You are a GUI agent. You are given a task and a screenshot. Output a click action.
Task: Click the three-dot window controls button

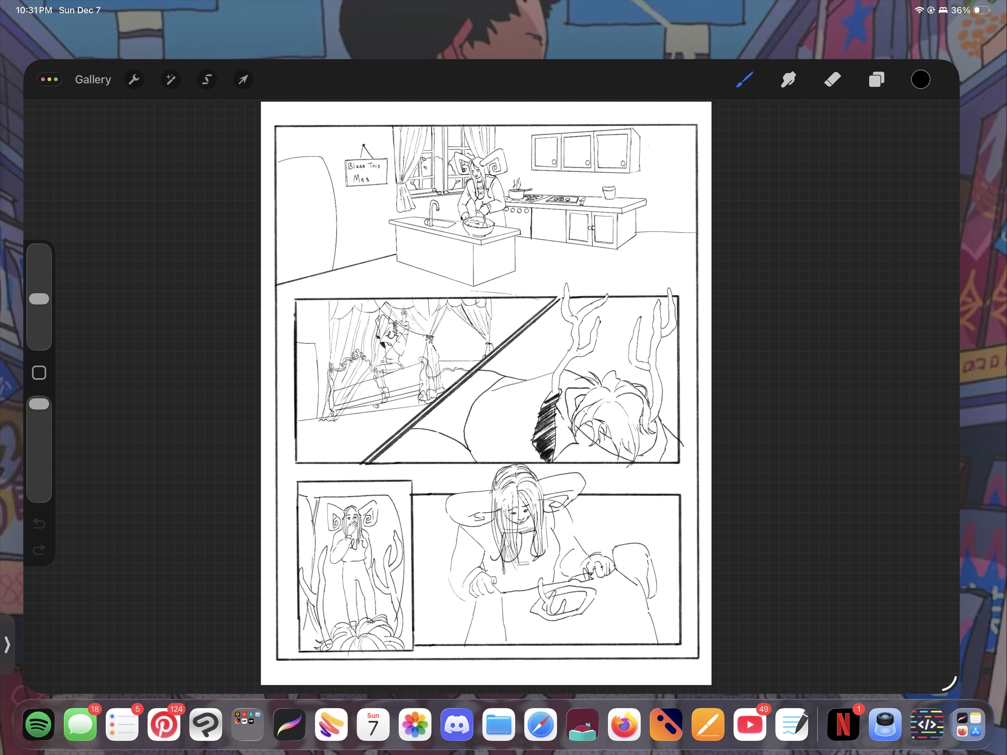pyautogui.click(x=50, y=80)
